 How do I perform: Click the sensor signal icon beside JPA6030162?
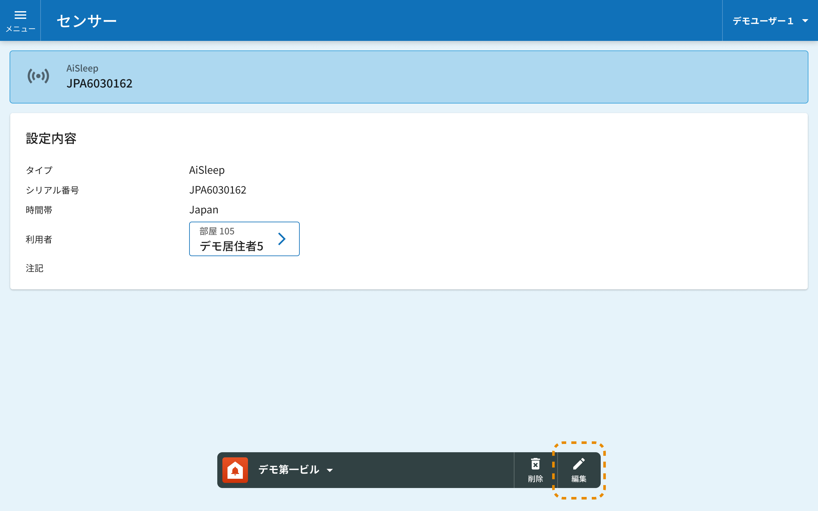[38, 76]
